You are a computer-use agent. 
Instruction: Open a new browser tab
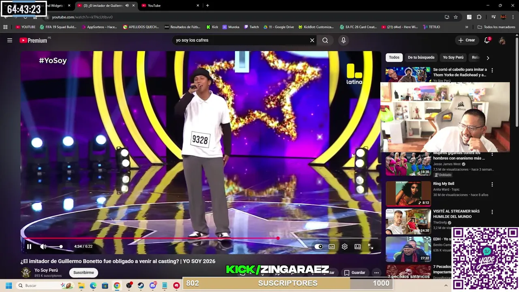[208, 6]
